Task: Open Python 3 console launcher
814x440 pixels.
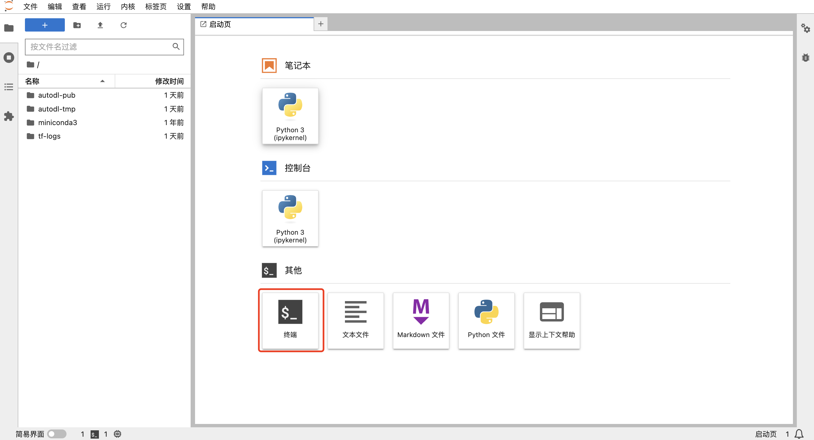Action: click(x=290, y=218)
